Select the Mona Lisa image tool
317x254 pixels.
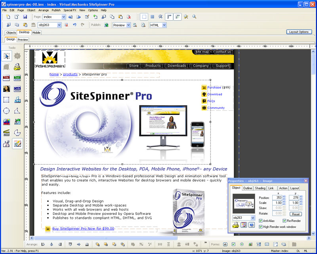point(6,89)
